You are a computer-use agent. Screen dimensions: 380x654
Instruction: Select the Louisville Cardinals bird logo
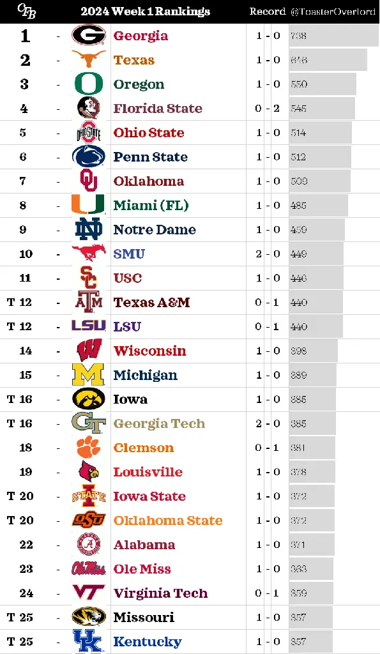coord(89,471)
